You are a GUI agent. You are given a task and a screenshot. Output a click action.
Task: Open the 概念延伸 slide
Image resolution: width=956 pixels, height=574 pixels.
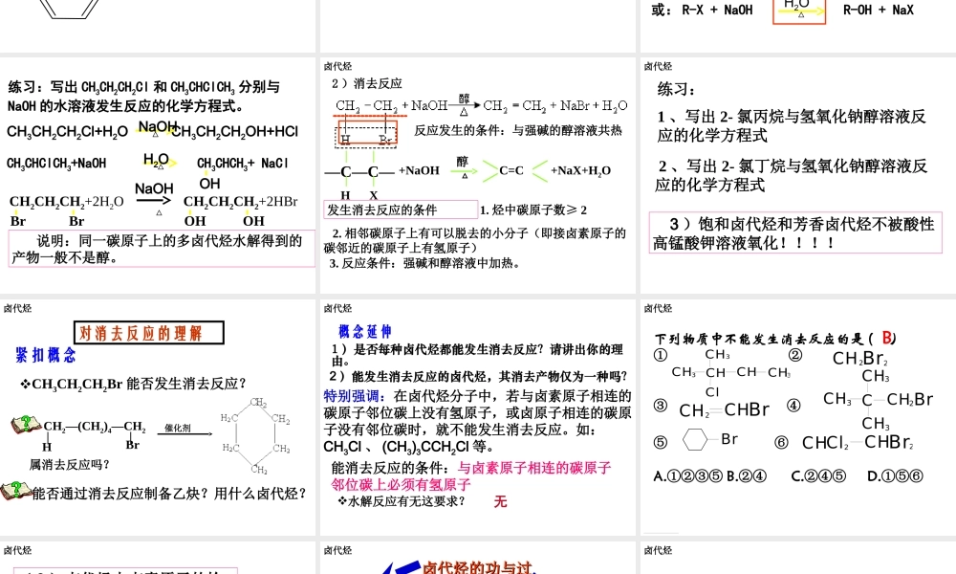(478, 418)
